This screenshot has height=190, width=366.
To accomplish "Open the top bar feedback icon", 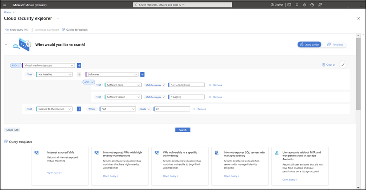I will tap(320, 5).
